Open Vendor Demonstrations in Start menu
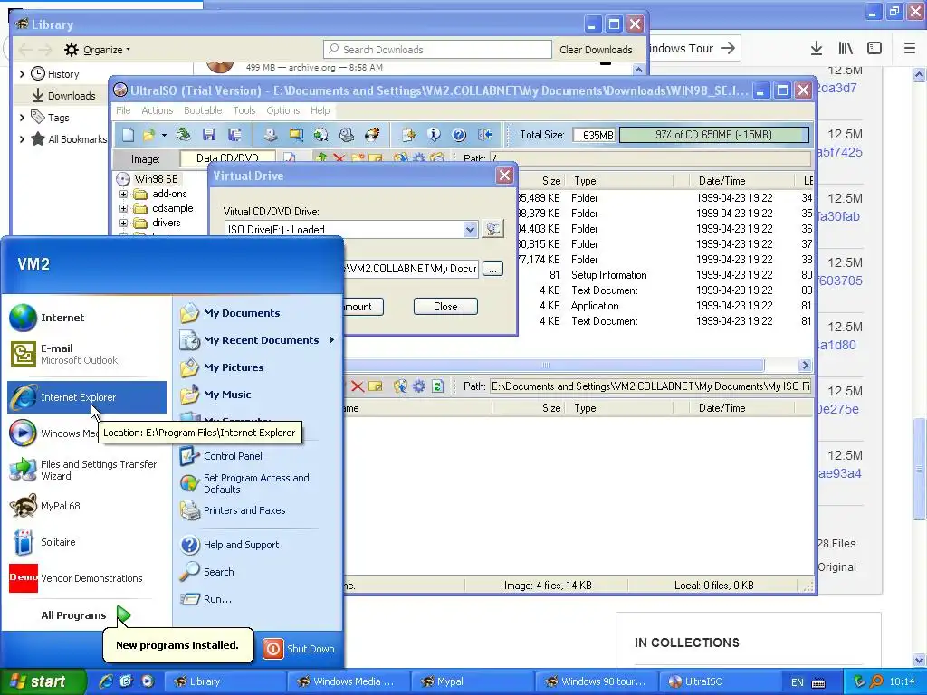 [87, 578]
